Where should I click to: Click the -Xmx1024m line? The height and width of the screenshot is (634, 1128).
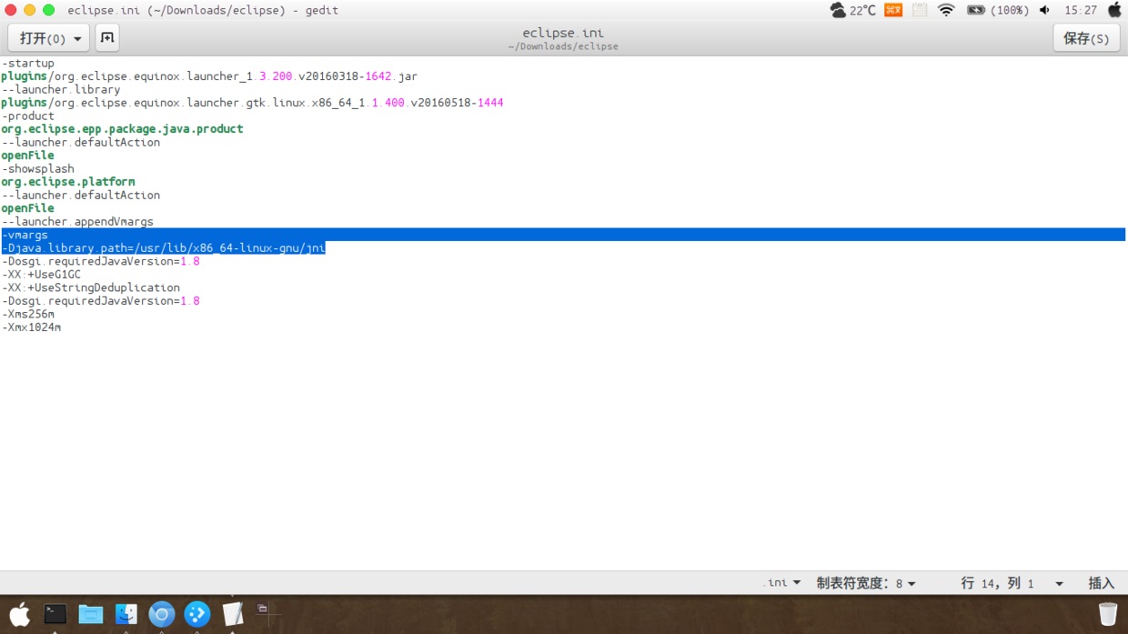pos(31,327)
